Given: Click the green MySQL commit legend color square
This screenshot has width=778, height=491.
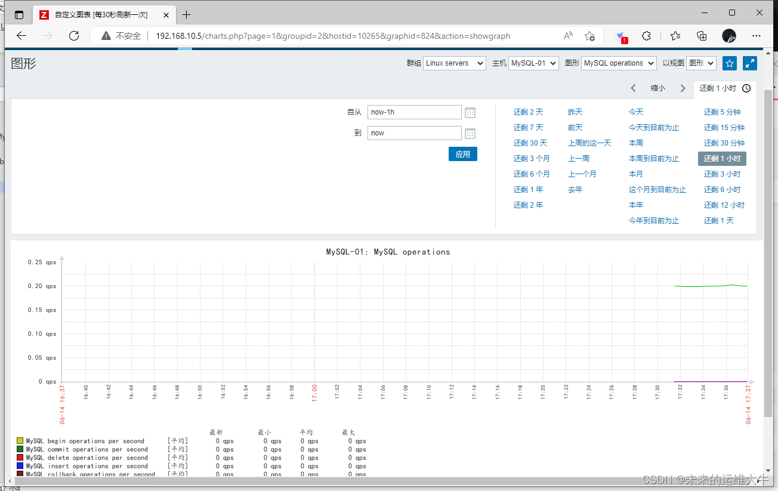Looking at the screenshot, I should click(x=20, y=449).
